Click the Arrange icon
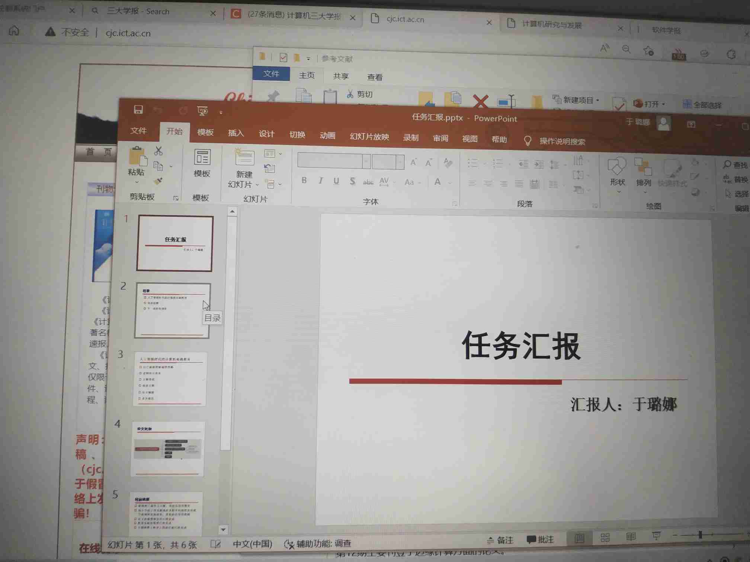 point(643,167)
